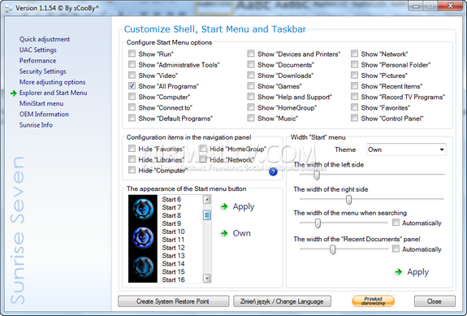Select Start 14 in the list
The height and width of the screenshot is (316, 467).
(173, 263)
